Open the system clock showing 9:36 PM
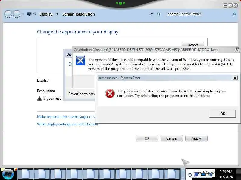The height and width of the screenshot is (180, 241). 226,174
